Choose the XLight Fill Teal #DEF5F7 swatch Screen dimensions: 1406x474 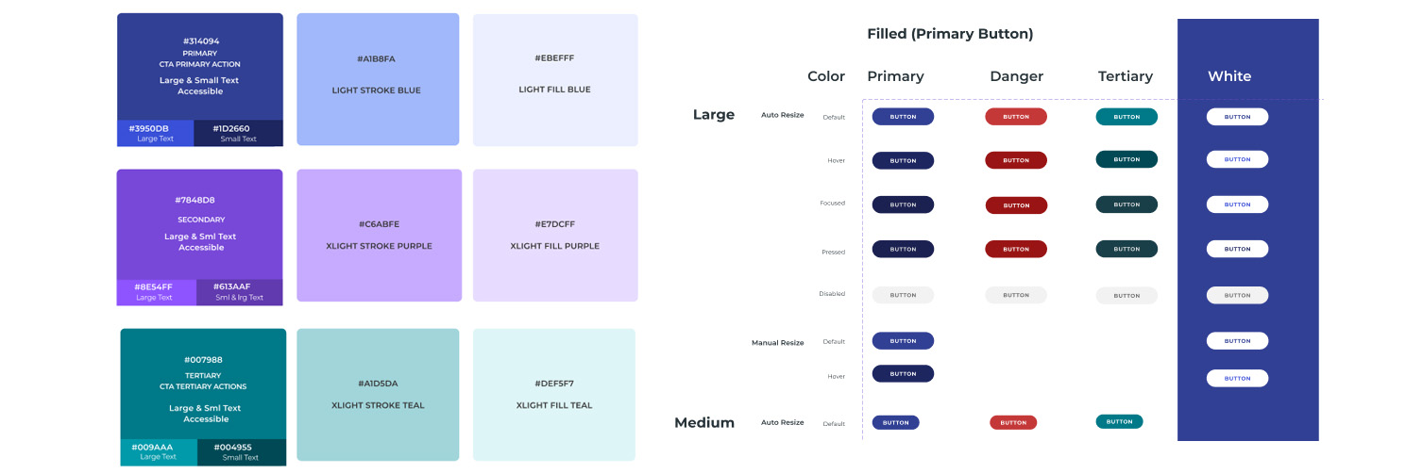point(554,394)
